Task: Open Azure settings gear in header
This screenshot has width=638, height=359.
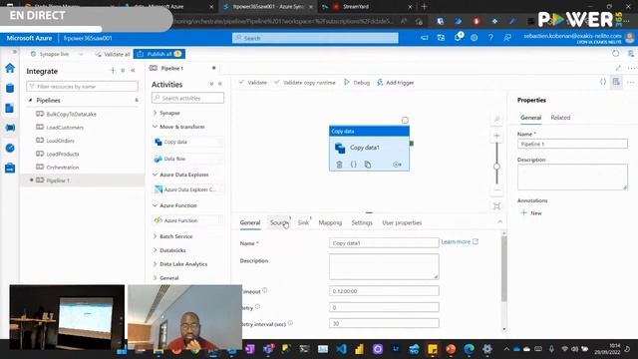Action: pos(475,38)
